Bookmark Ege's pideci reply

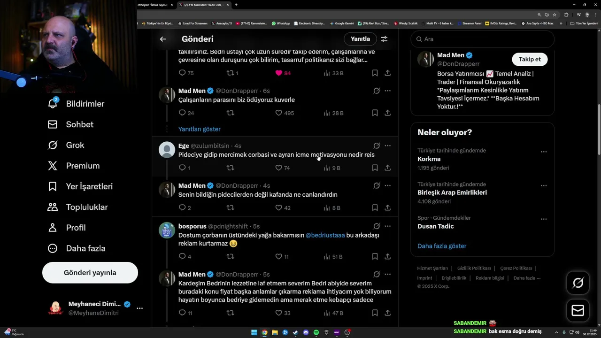[375, 168]
